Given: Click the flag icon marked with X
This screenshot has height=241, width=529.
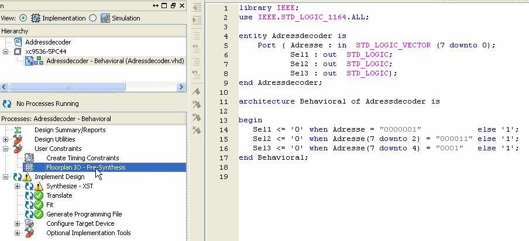Looking at the screenshot, I should pyautogui.click(x=197, y=130).
